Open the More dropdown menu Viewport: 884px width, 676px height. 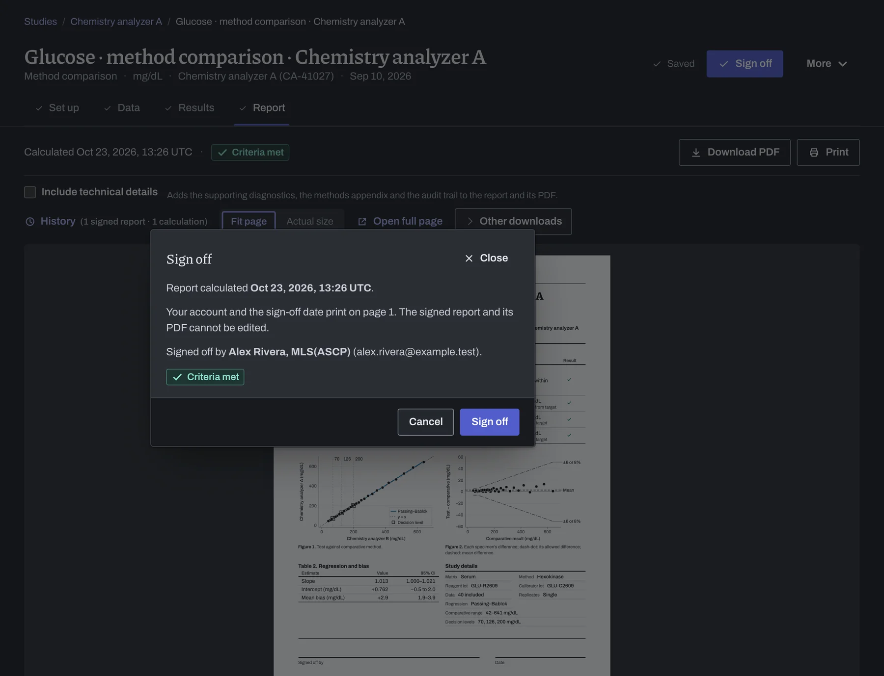(x=827, y=64)
